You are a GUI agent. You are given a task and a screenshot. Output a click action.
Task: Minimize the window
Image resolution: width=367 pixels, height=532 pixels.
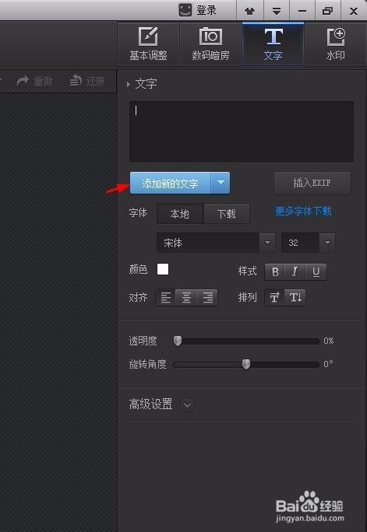(x=302, y=11)
